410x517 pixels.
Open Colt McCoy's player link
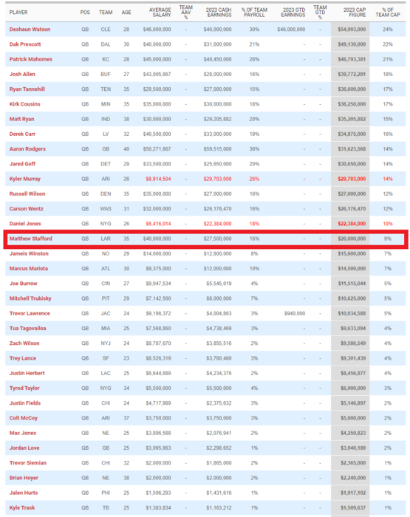coord(24,418)
